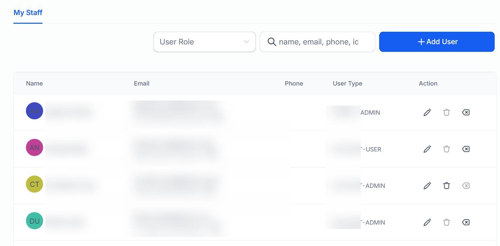Open the User Role dropdown
This screenshot has height=246, width=500.
coord(204,42)
